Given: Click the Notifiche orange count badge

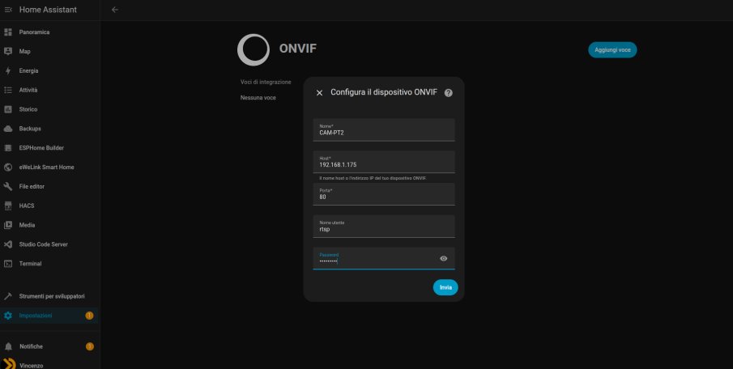Looking at the screenshot, I should pos(90,346).
